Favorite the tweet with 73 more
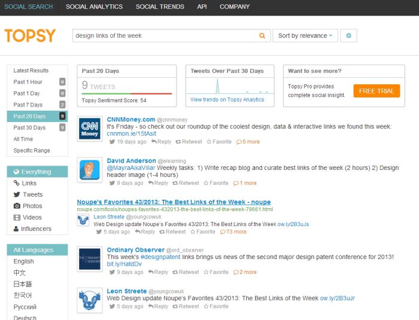This screenshot has width=419, height=320. [203, 232]
